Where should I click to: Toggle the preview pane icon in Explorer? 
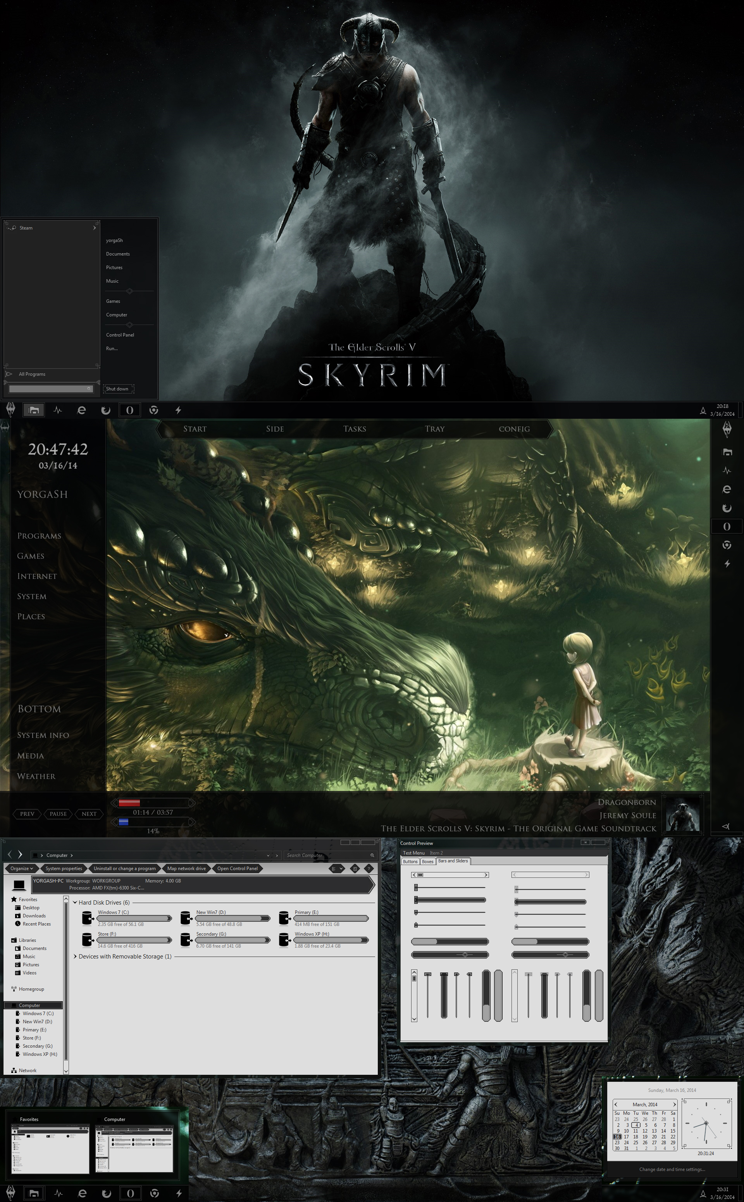point(355,869)
